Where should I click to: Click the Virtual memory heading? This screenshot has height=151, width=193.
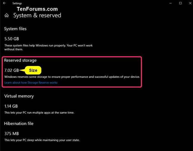pyautogui.click(x=19, y=96)
